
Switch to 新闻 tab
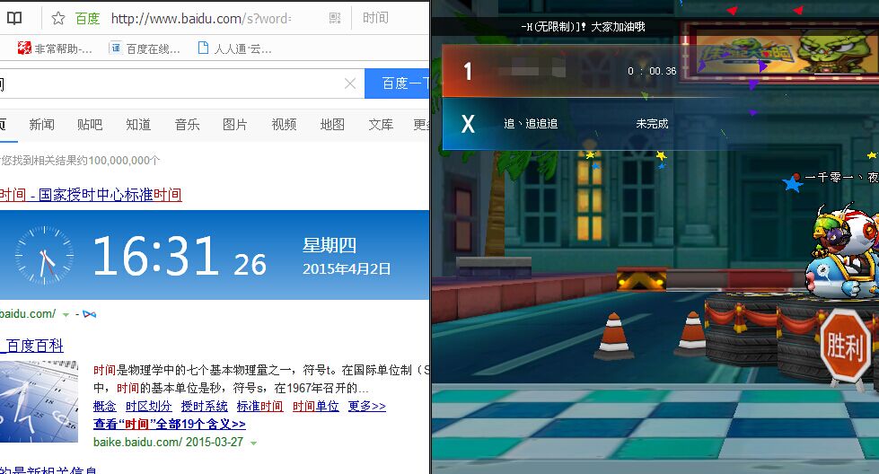(42, 125)
